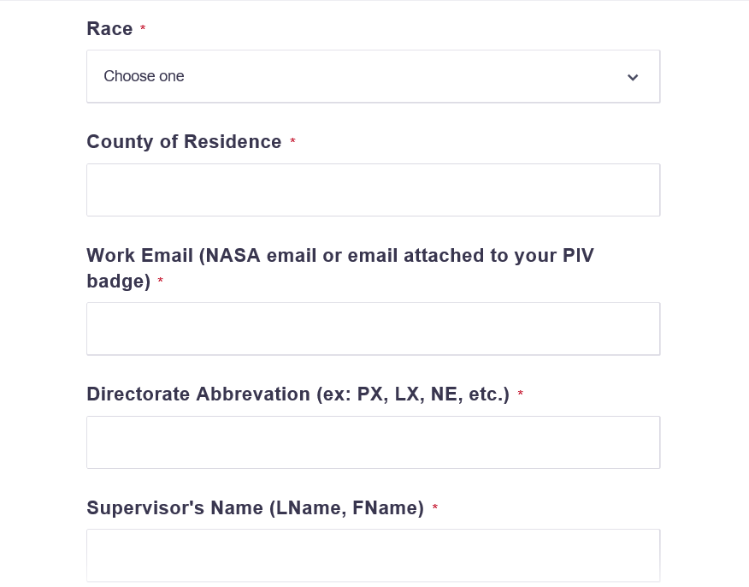Image resolution: width=749 pixels, height=587 pixels.
Task: Click the Supervisor's Name text field
Action: pos(373,555)
